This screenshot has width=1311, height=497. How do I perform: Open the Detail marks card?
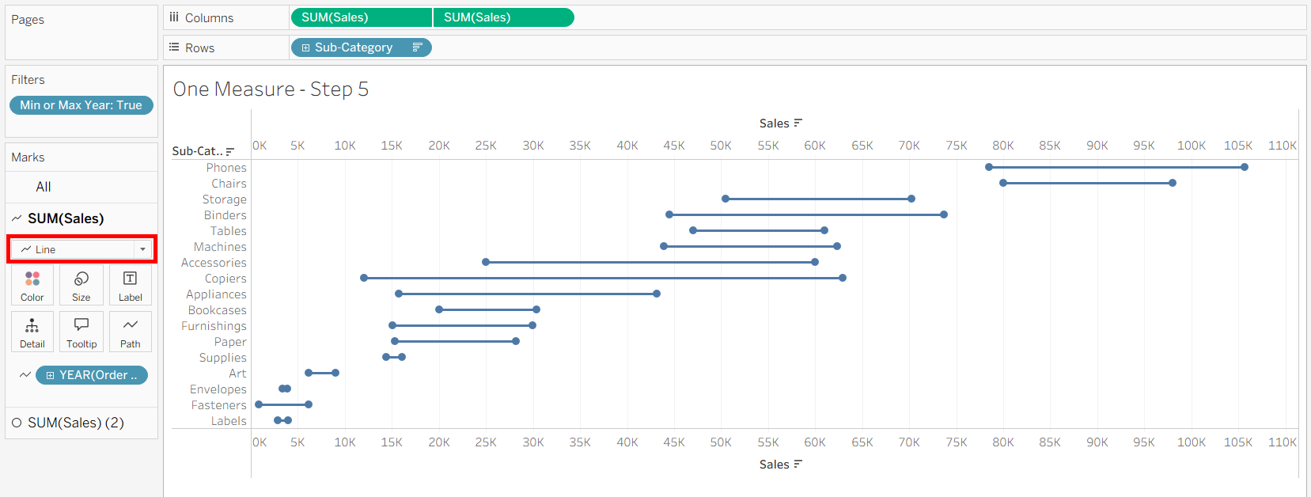(32, 332)
